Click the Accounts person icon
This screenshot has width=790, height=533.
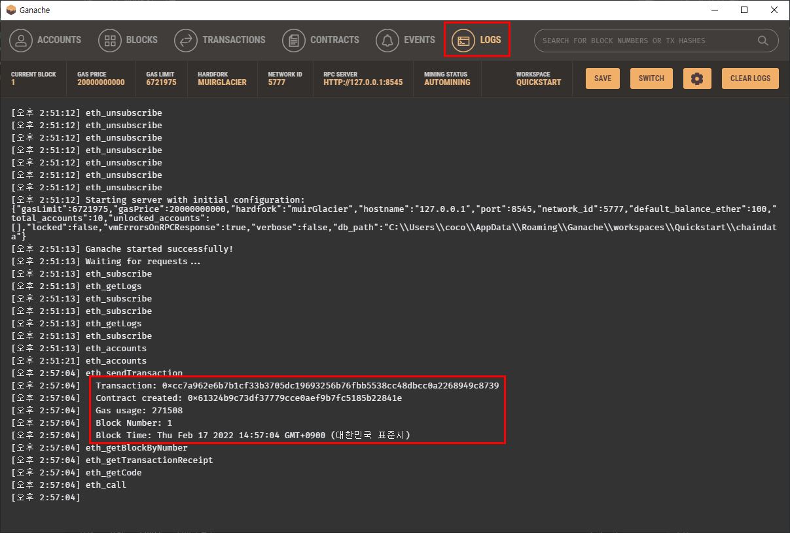pyautogui.click(x=21, y=41)
